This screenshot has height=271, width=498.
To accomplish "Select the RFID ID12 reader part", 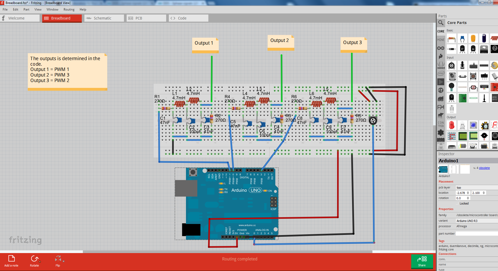I will pos(494,98).
